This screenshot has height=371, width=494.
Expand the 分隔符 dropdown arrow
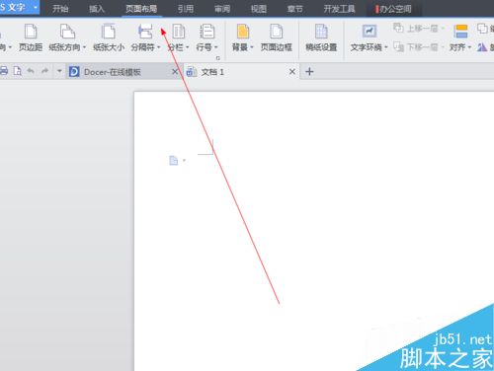pos(158,47)
